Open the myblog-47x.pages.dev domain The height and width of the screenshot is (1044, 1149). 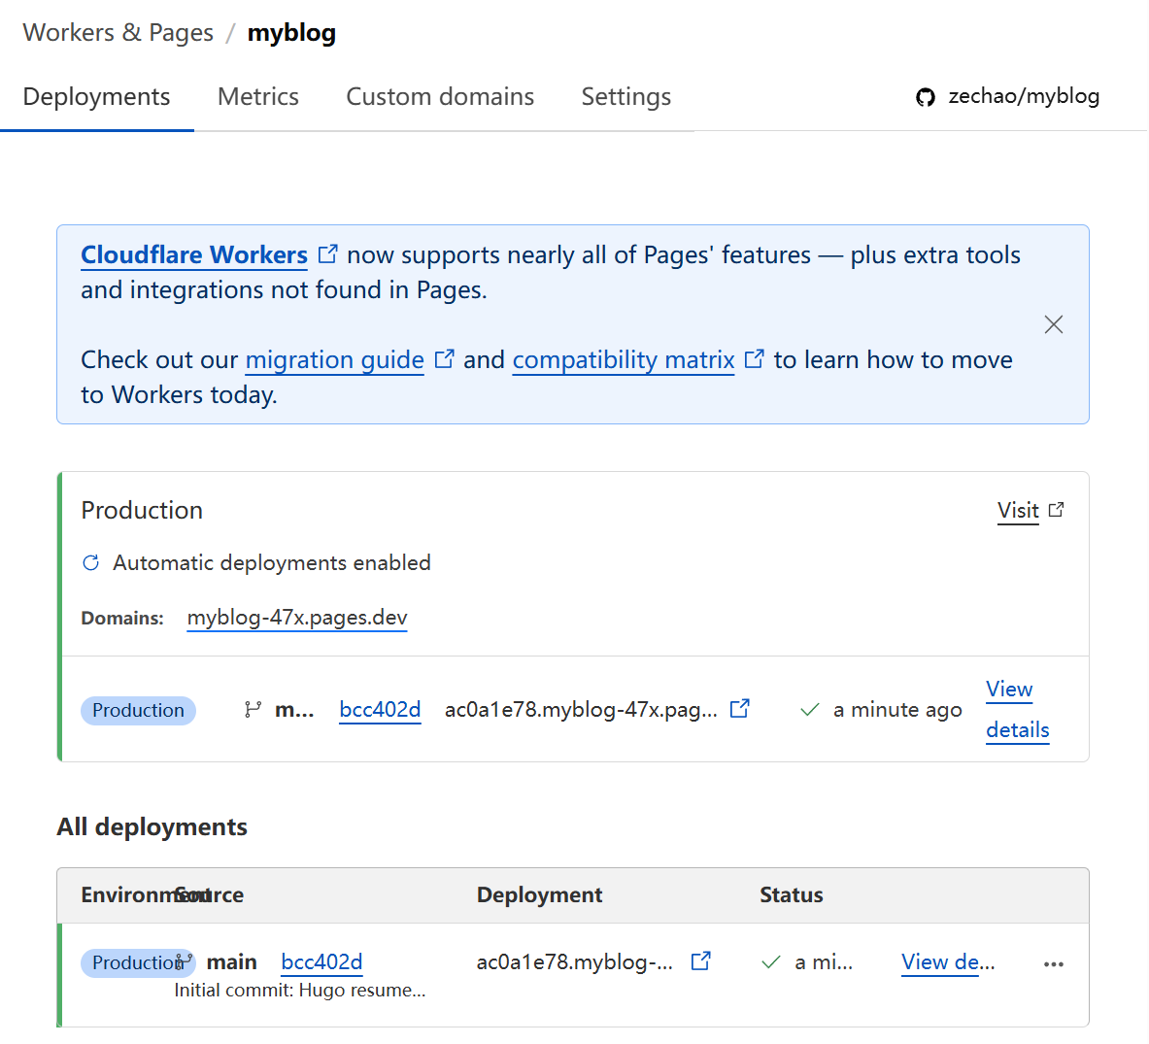coord(297,618)
